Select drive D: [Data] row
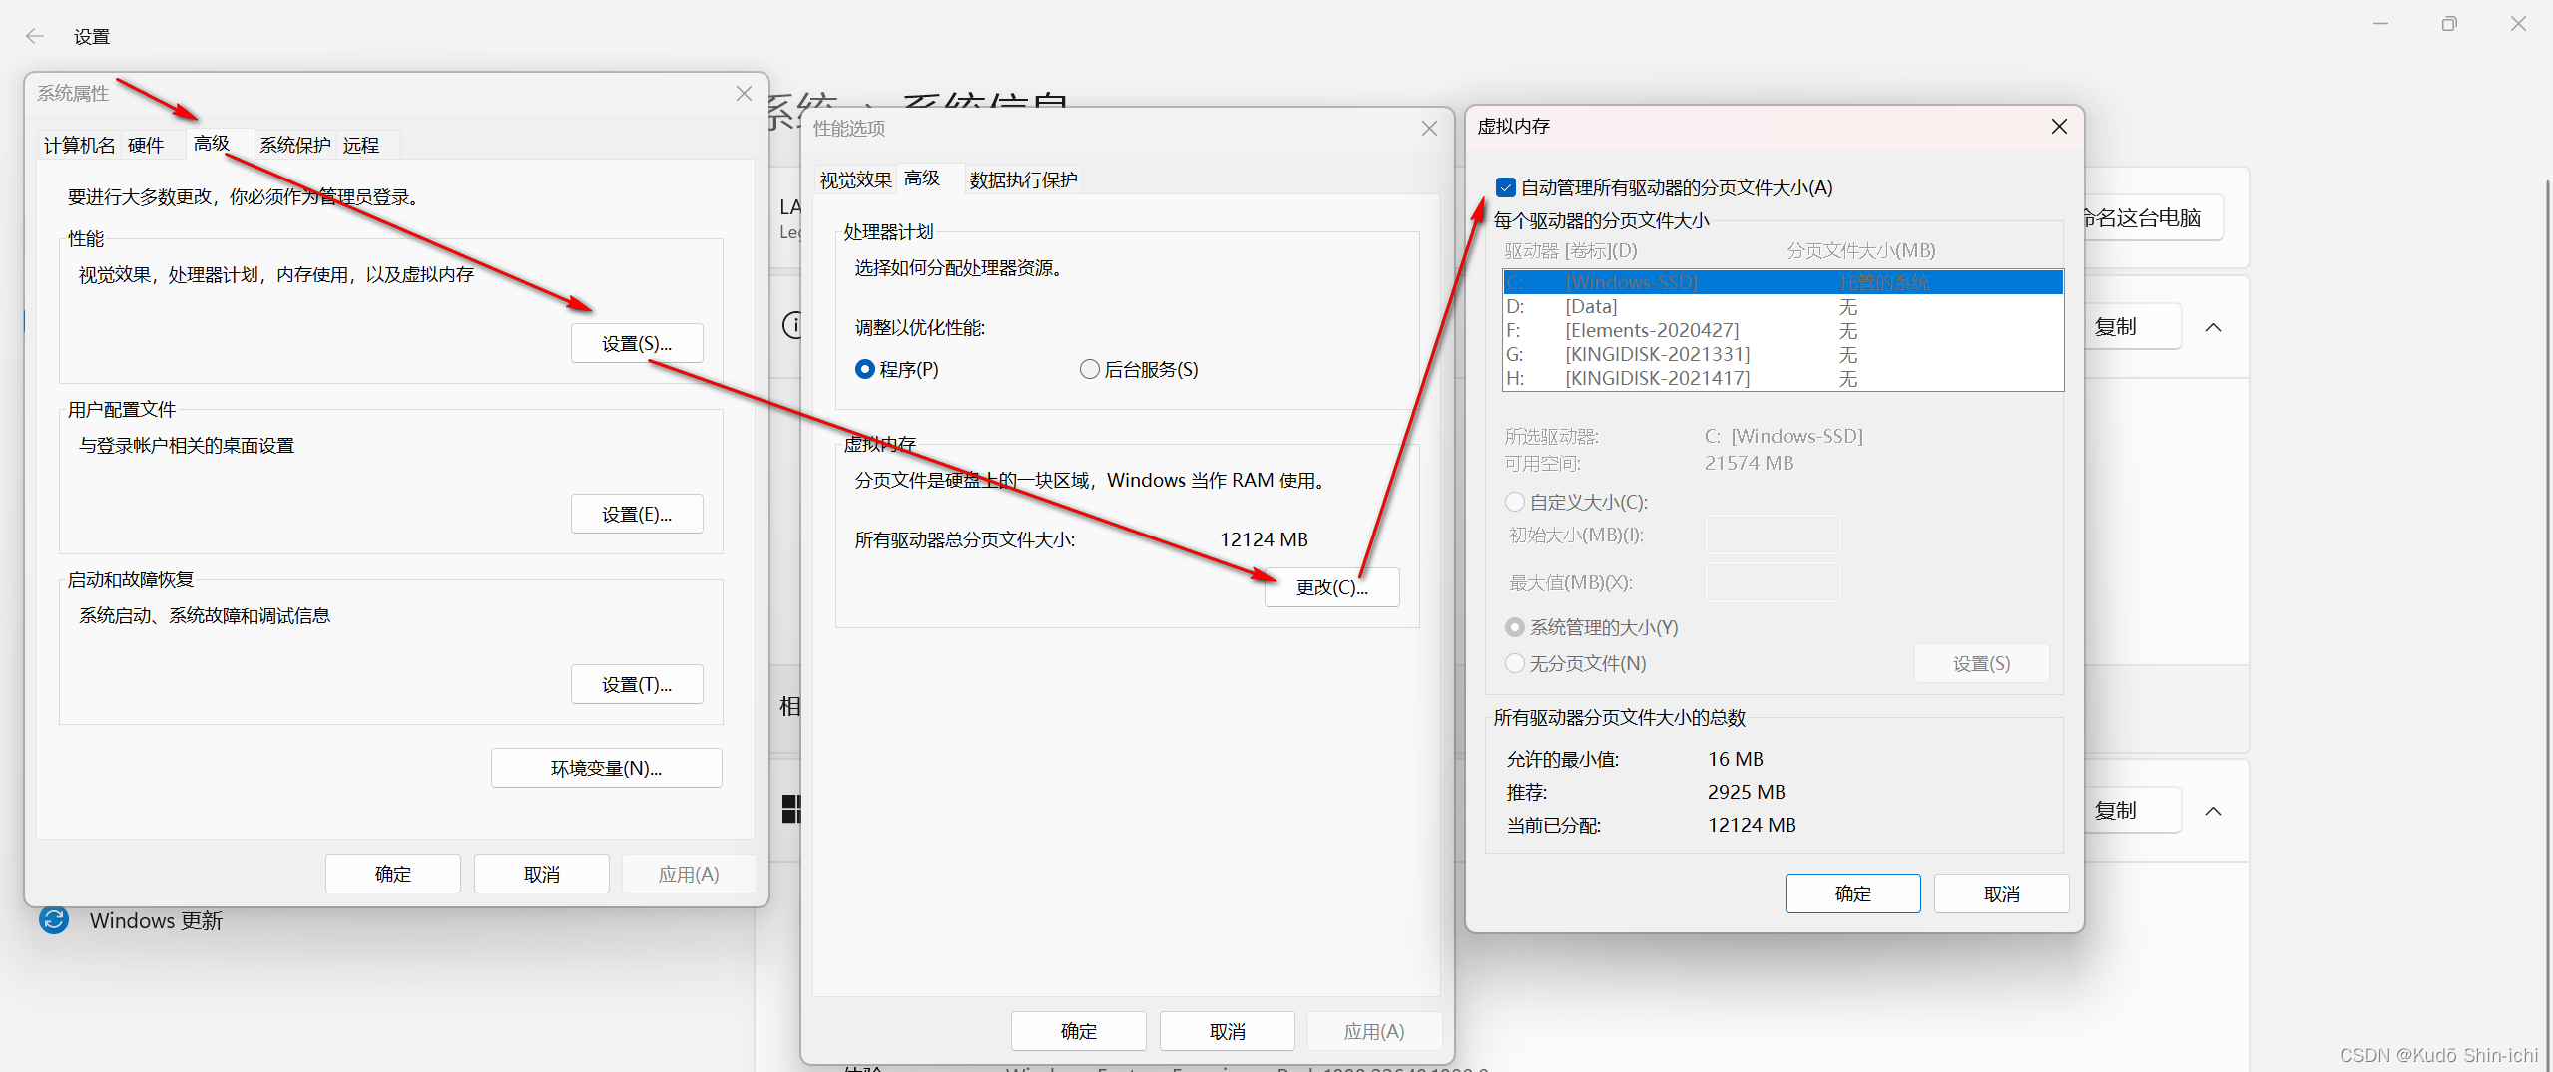The image size is (2553, 1072). [x=1783, y=306]
